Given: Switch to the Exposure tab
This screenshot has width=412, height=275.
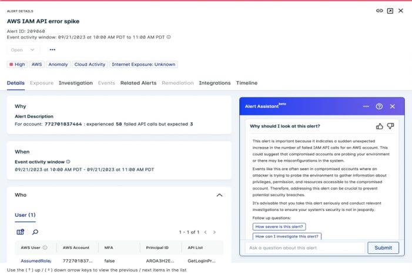Looking at the screenshot, I should (42, 83).
